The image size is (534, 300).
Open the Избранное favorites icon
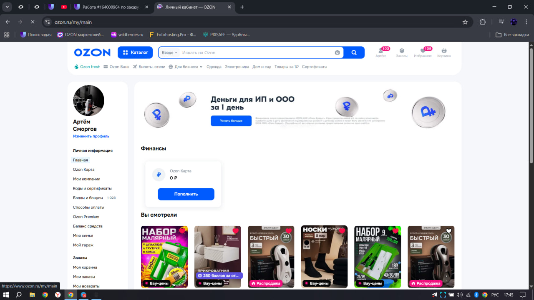pyautogui.click(x=423, y=52)
